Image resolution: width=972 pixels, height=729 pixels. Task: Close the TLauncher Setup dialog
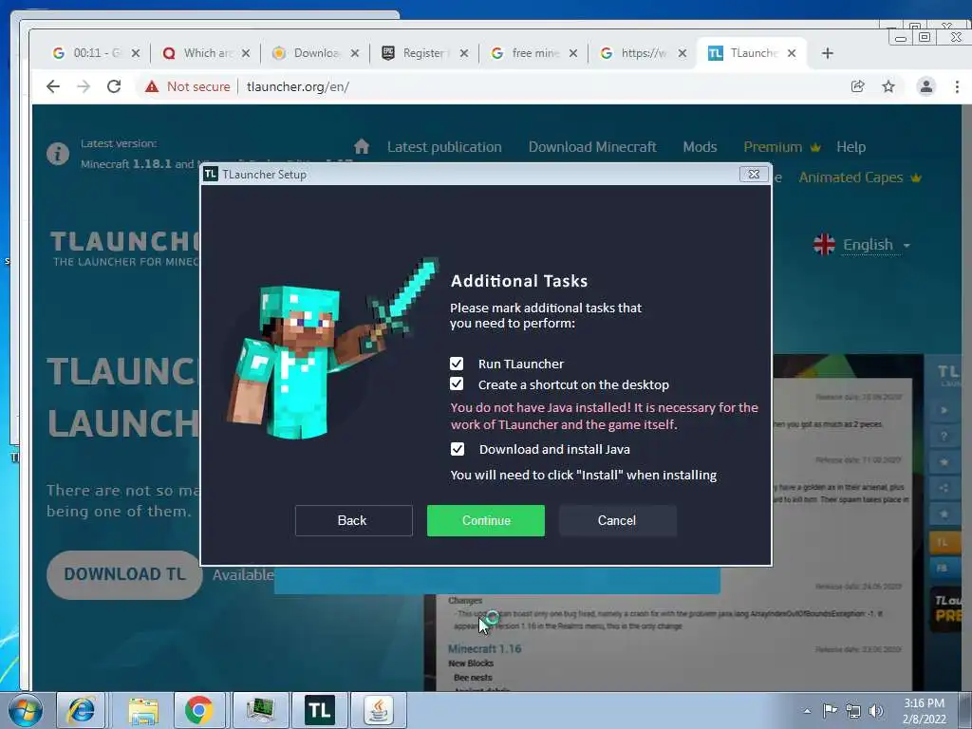(x=754, y=175)
